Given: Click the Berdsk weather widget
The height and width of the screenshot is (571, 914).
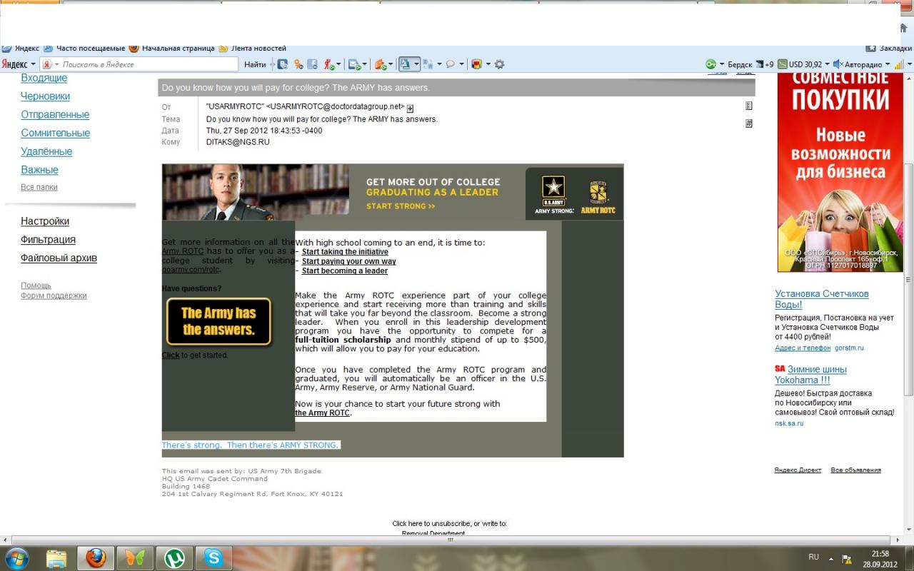Looking at the screenshot, I should (739, 64).
